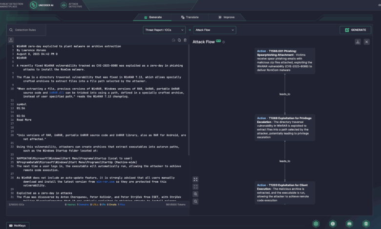Click the Emails IOC count
Screen dimensions: 381x229
click(x=112, y=205)
